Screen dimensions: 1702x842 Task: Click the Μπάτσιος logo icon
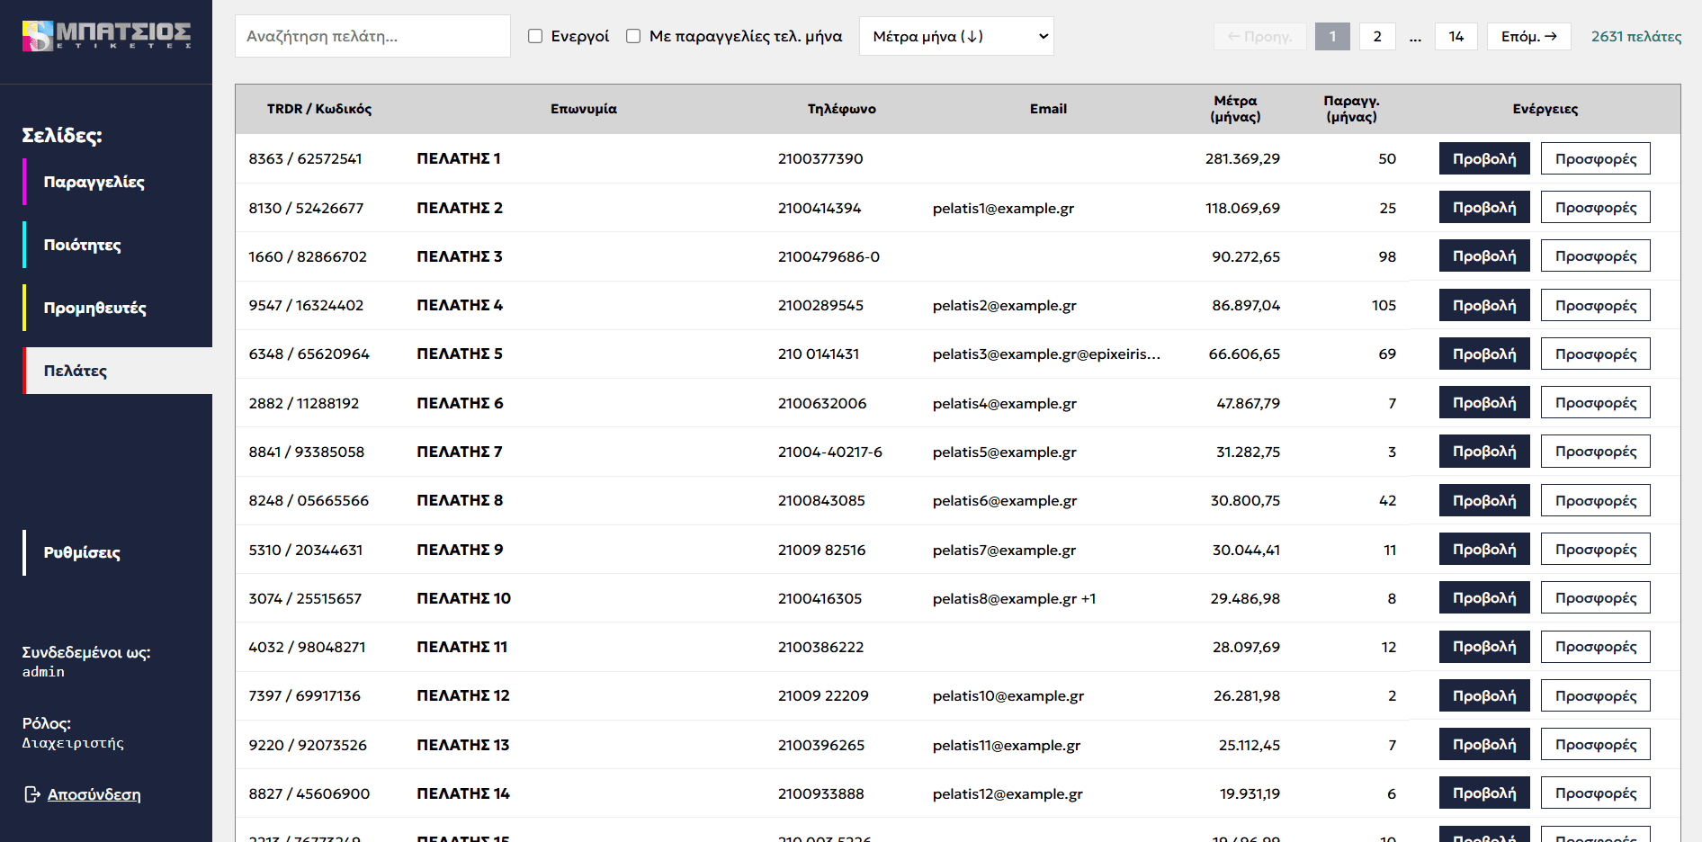pos(38,36)
